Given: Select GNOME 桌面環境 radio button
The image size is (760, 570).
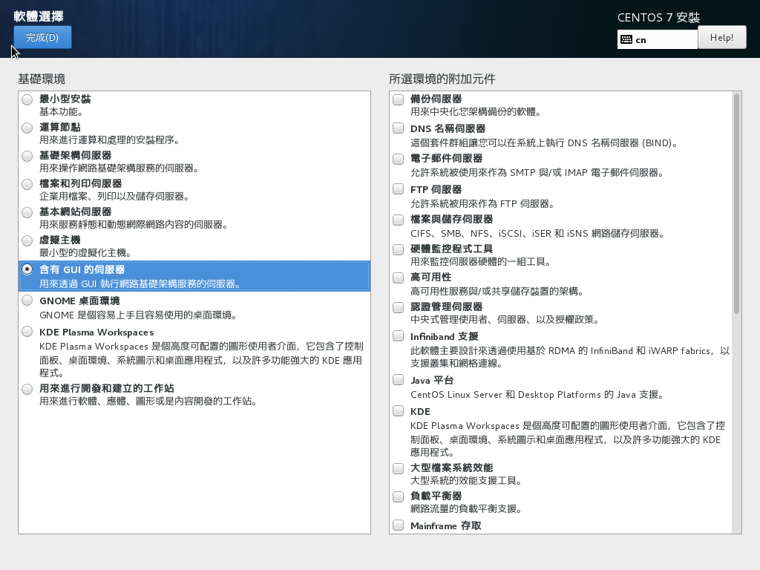Looking at the screenshot, I should 27,301.
